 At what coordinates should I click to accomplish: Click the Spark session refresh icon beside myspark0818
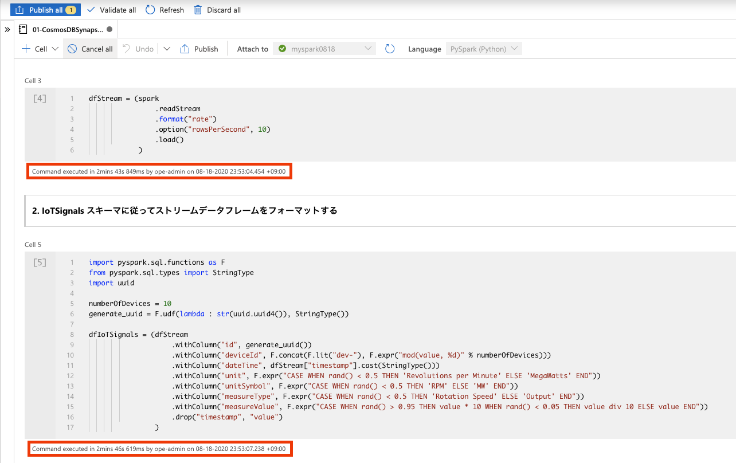[x=390, y=49]
